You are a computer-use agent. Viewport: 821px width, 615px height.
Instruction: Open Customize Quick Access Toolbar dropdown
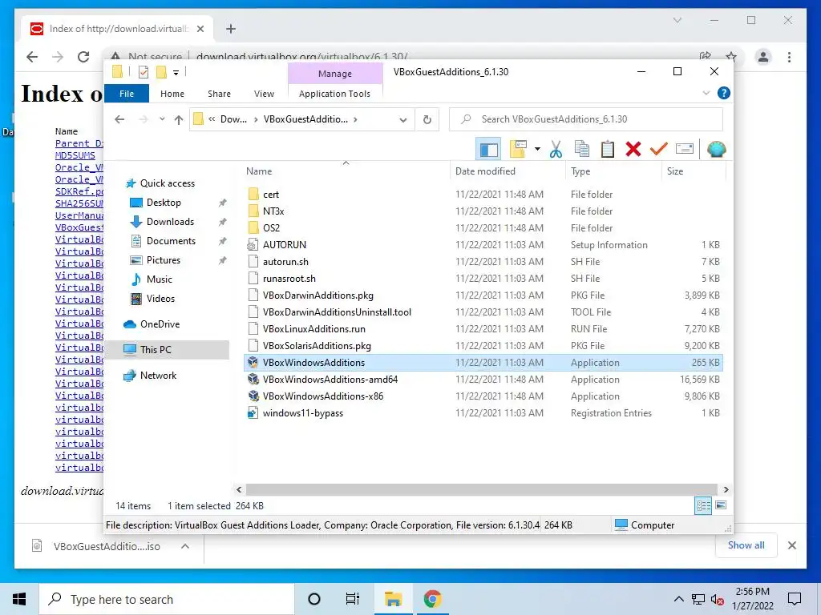point(176,73)
